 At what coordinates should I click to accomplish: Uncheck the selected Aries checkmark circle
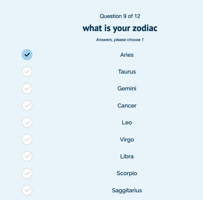(27, 55)
